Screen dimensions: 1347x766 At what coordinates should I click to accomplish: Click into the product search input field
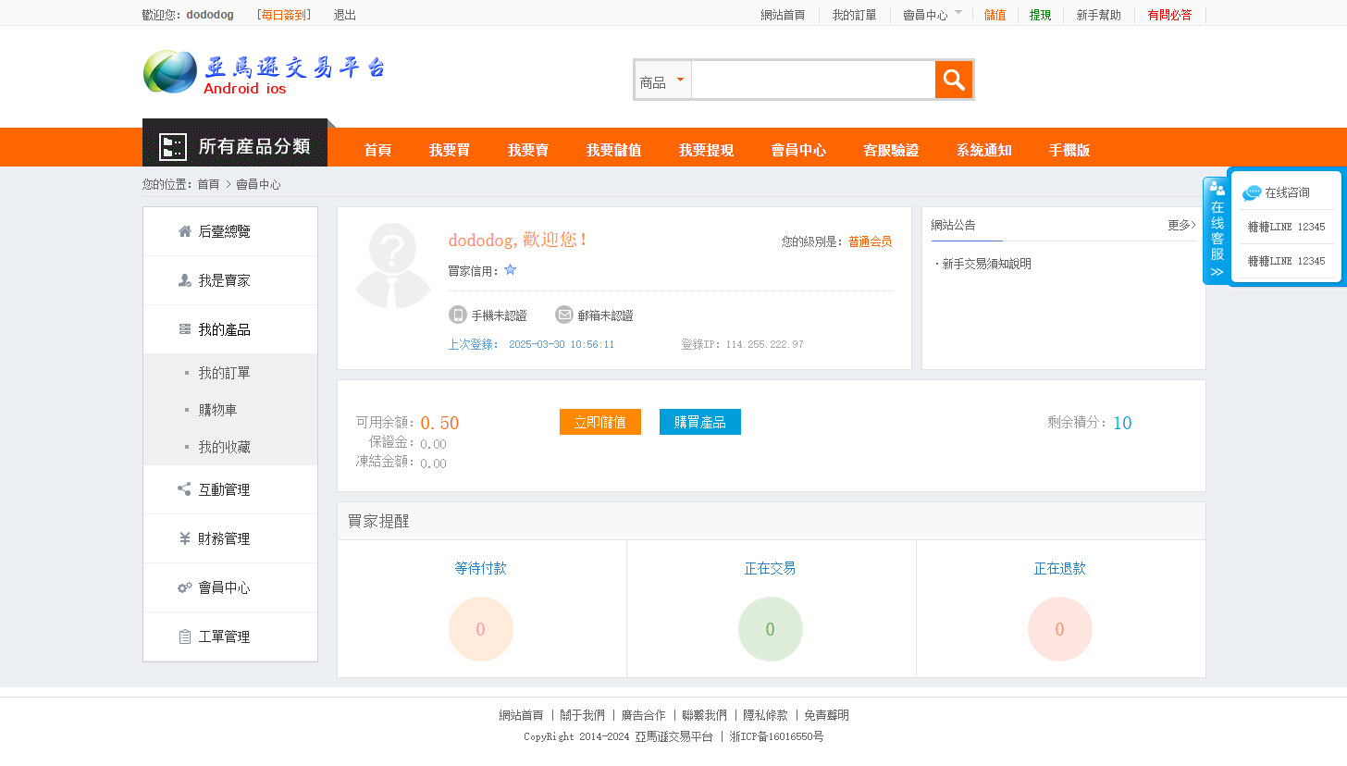(812, 81)
